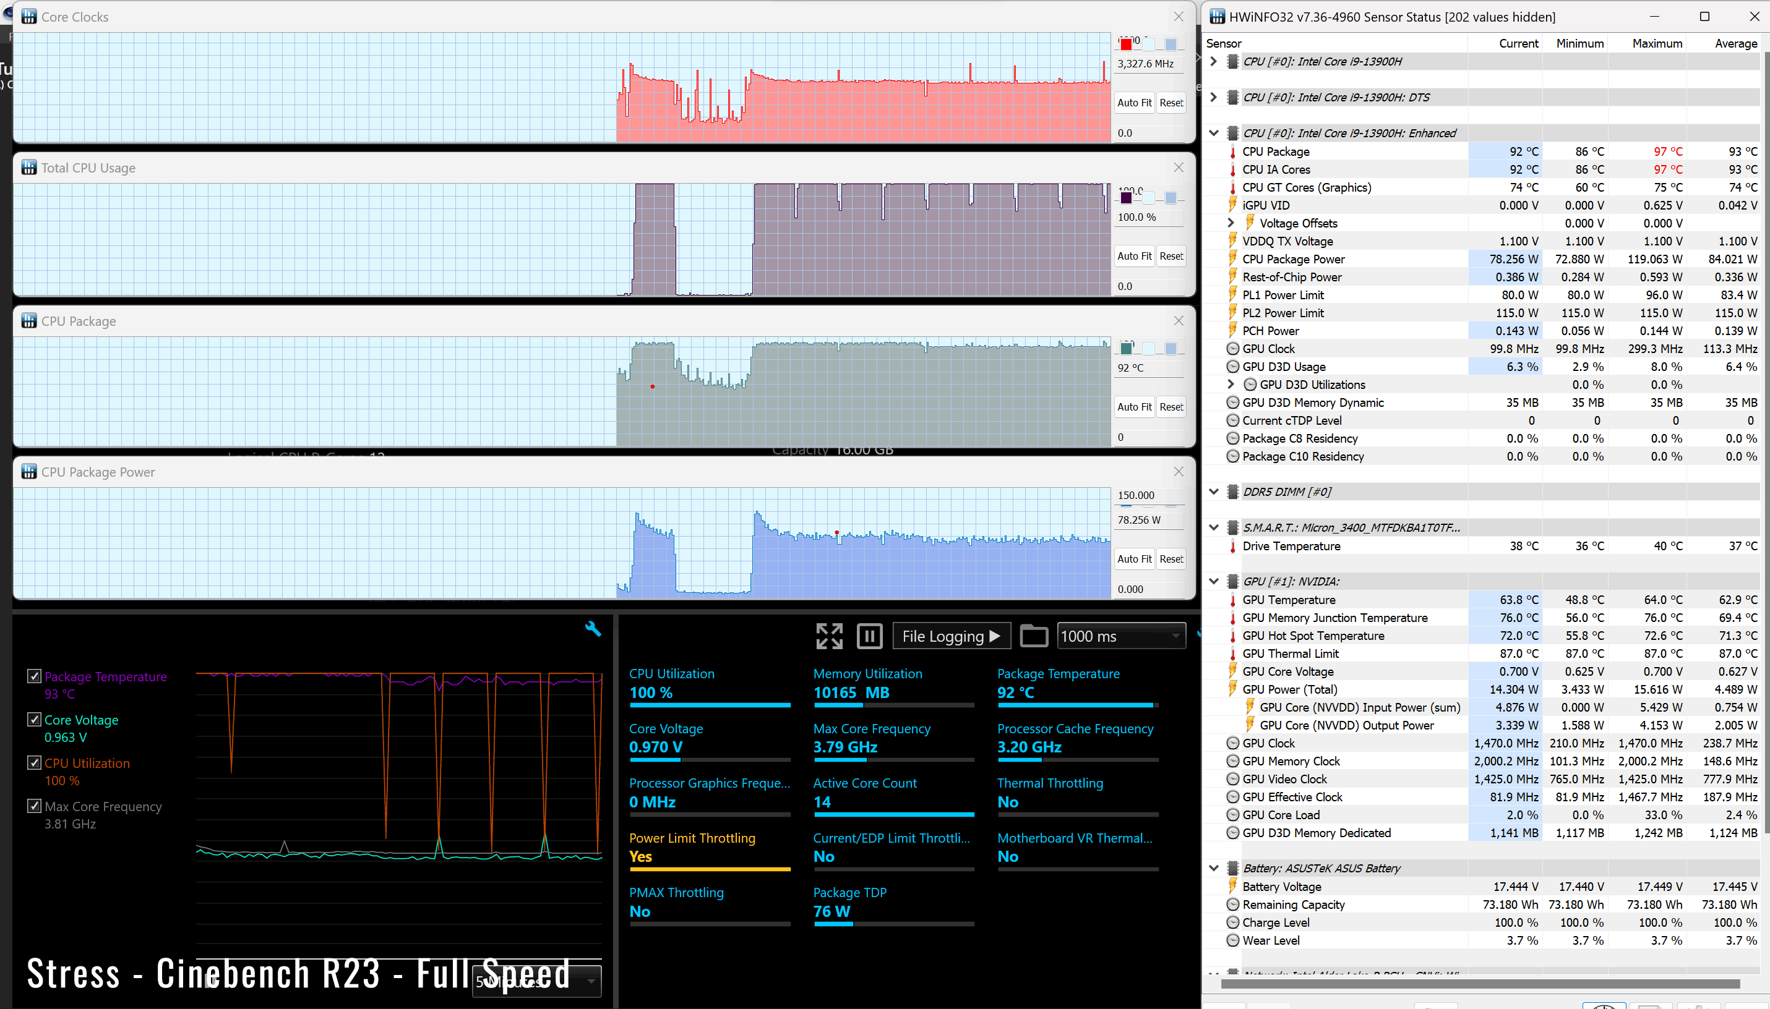Click the circle icon beside Wear Level
The width and height of the screenshot is (1770, 1009).
[x=1233, y=940]
